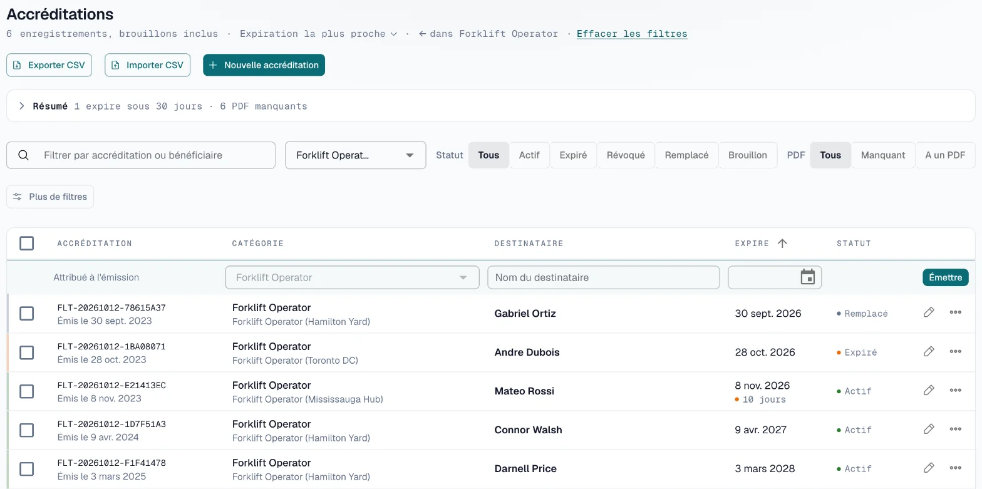Click the Nom du destinataire input field
The image size is (982, 489).
603,277
